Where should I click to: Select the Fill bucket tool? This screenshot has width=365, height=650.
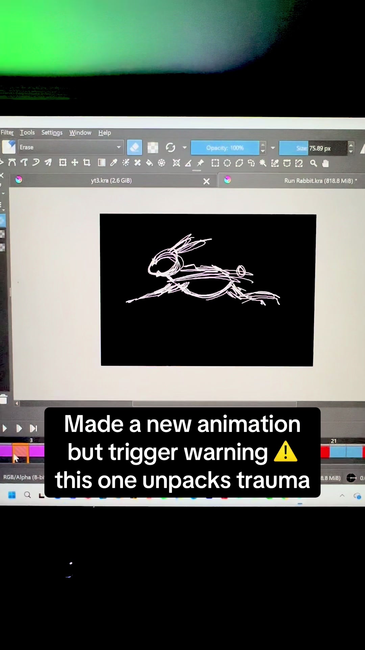149,163
